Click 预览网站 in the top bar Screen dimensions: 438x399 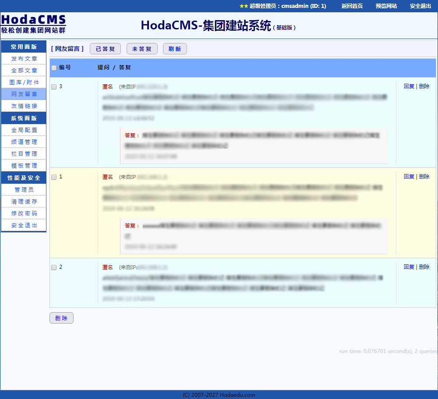pos(386,6)
